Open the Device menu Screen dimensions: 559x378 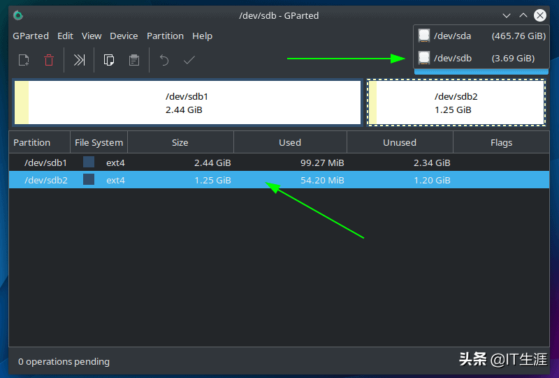pyautogui.click(x=124, y=36)
